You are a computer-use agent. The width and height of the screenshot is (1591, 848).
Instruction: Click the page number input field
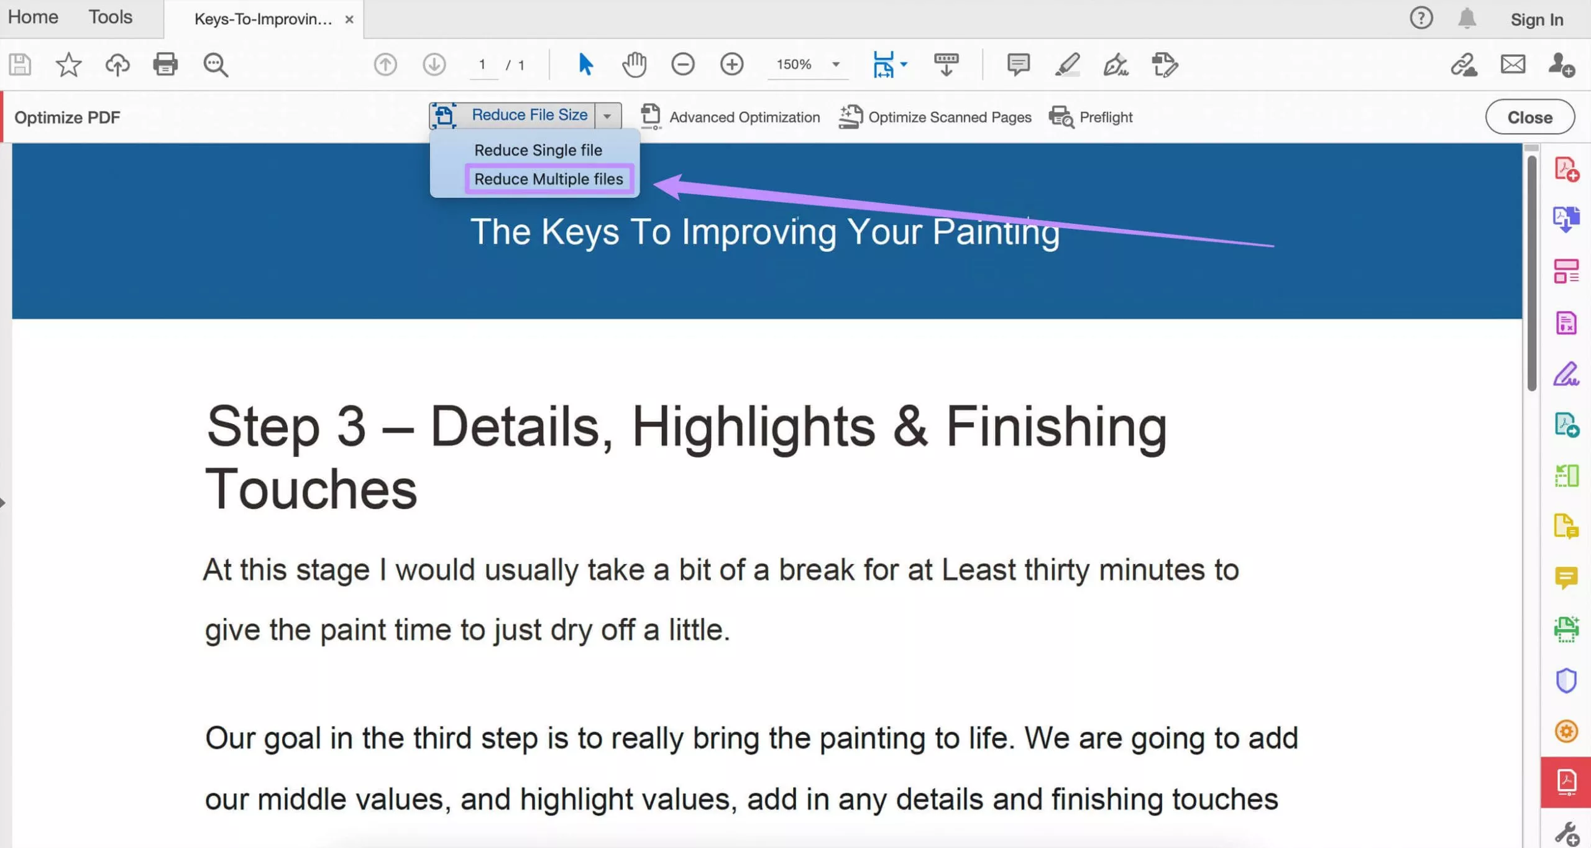point(483,65)
